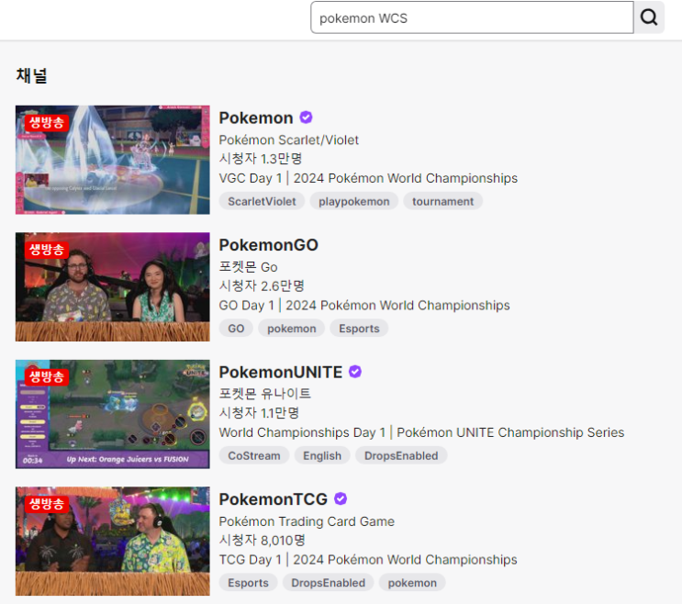Select the ScarletViolet tag
Viewport: 682px width, 604px height.
(x=262, y=201)
